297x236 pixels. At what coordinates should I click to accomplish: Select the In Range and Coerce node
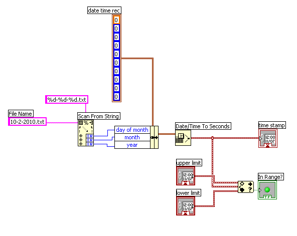246,186
